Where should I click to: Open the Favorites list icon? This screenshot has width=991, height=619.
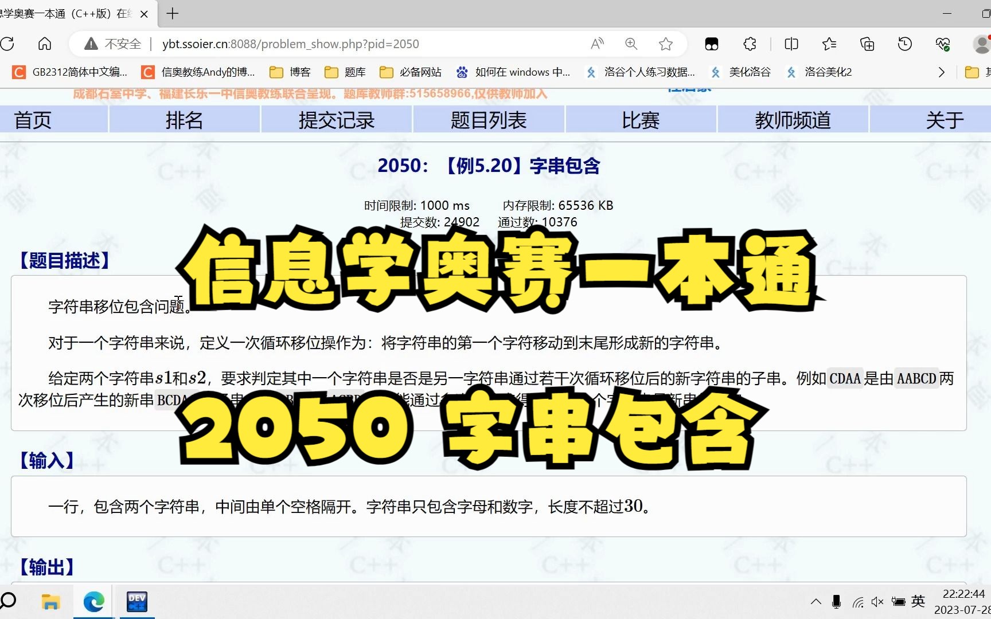tap(829, 44)
